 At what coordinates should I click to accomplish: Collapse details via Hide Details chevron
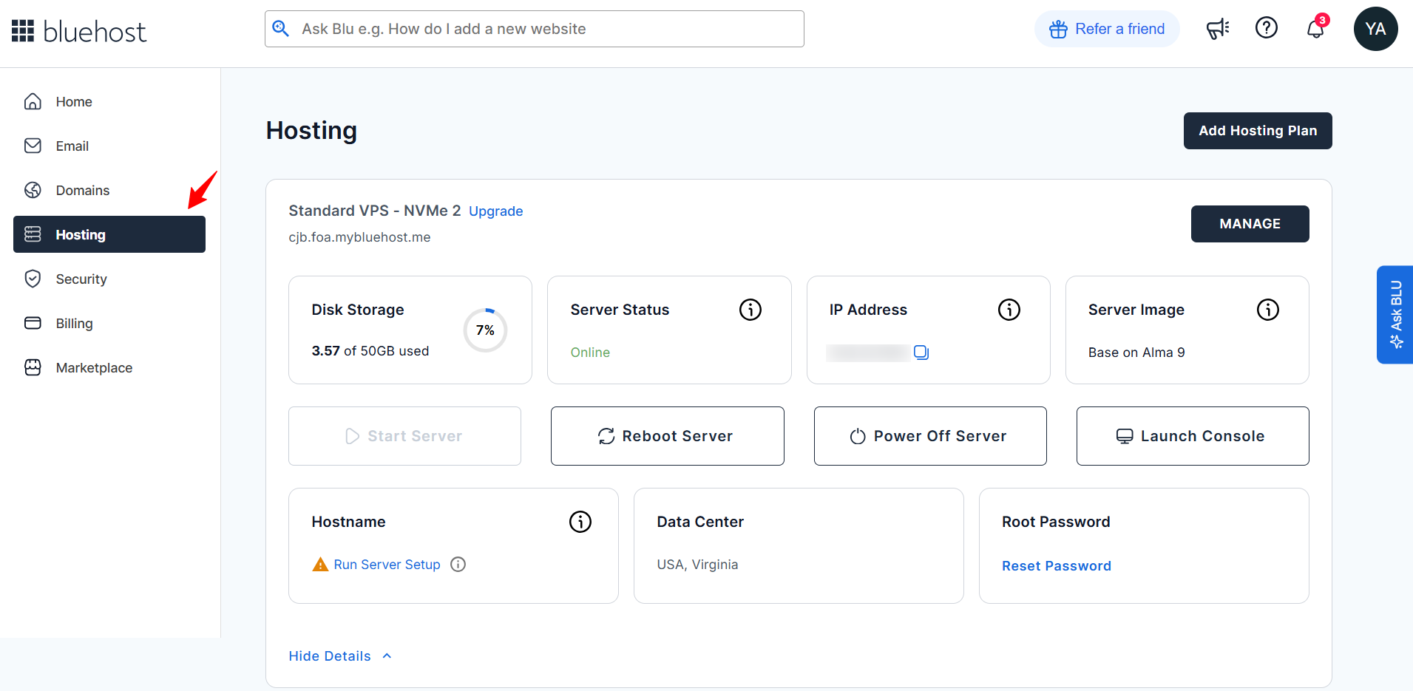(x=387, y=656)
